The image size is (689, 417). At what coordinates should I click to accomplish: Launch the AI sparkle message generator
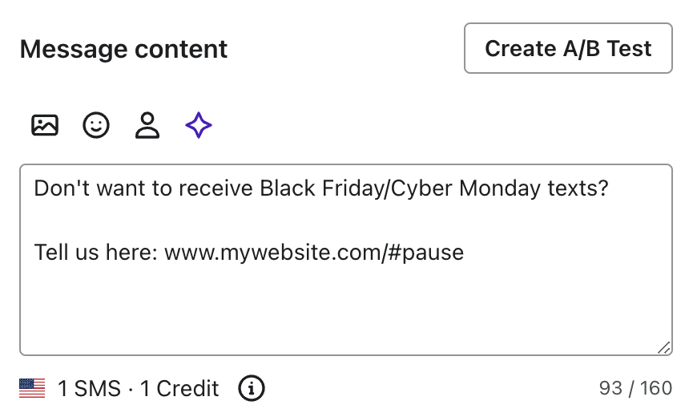tap(199, 125)
